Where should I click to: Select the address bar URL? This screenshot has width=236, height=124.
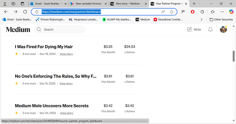pos(71,12)
